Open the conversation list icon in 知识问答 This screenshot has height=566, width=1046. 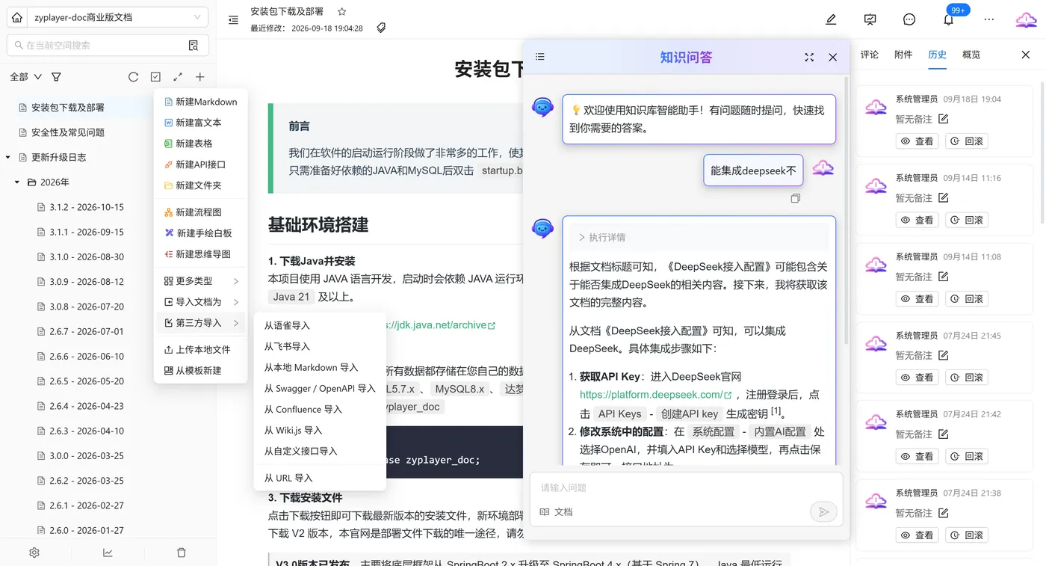click(540, 57)
